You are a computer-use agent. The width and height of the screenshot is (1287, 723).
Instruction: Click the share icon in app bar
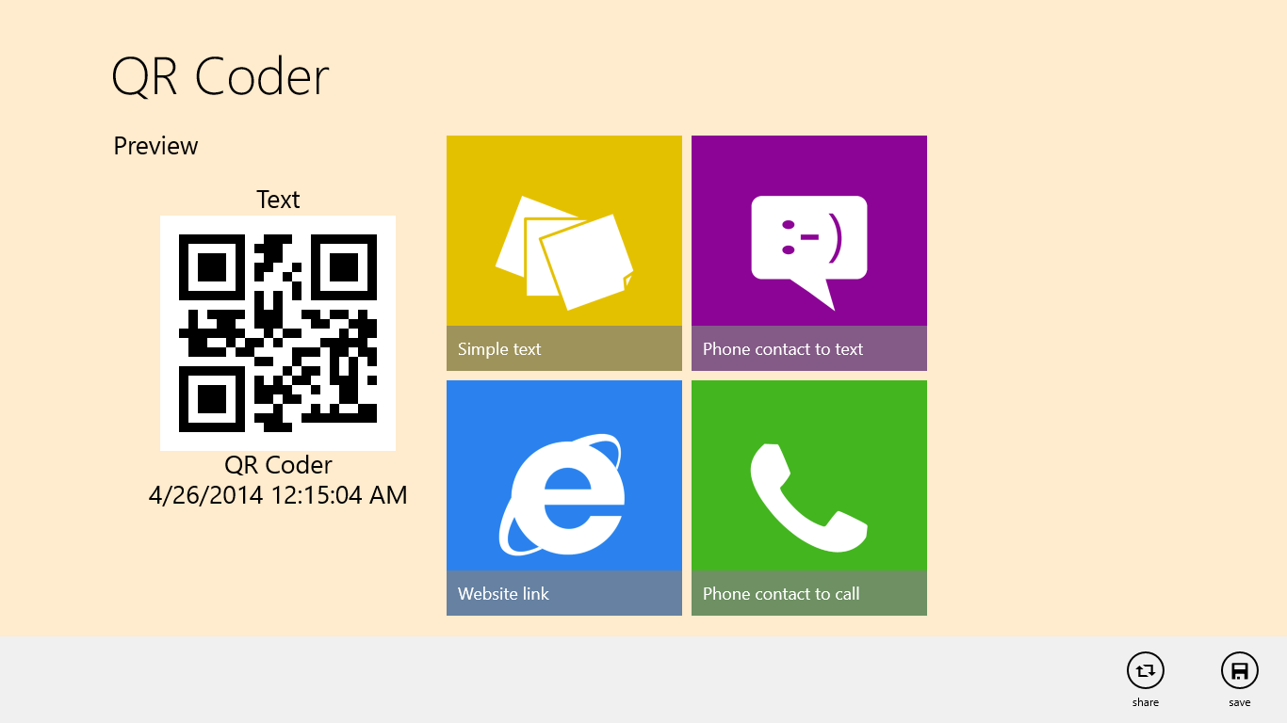(x=1146, y=671)
